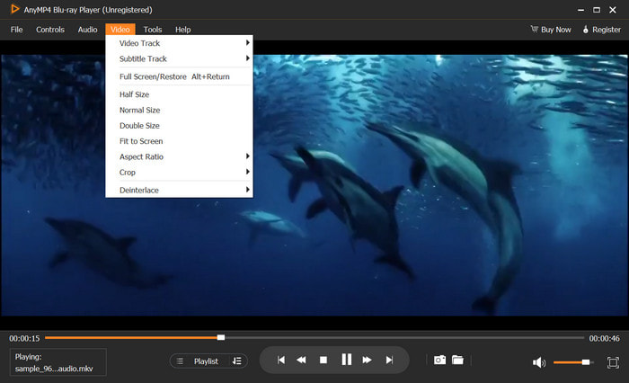The height and width of the screenshot is (383, 629).
Task: Open the Controls menu
Action: 50,30
